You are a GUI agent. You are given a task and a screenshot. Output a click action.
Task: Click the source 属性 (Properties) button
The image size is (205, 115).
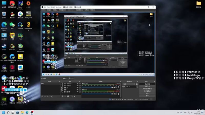click(x=65, y=78)
